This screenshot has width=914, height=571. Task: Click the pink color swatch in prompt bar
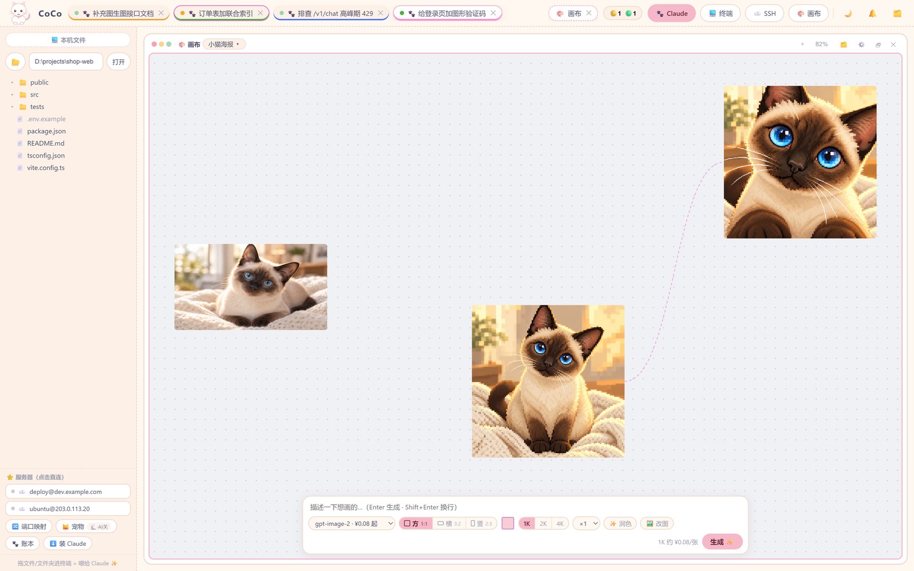[508, 524]
